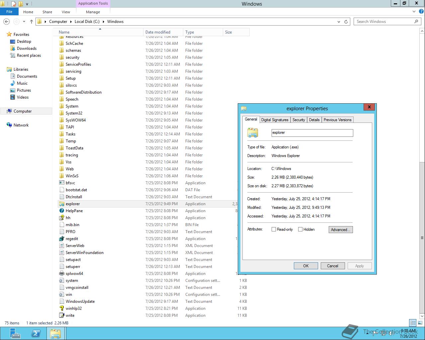Select Desktop in Favorites

tap(24, 42)
